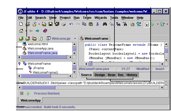Click the Debug project icon

coord(163,24)
